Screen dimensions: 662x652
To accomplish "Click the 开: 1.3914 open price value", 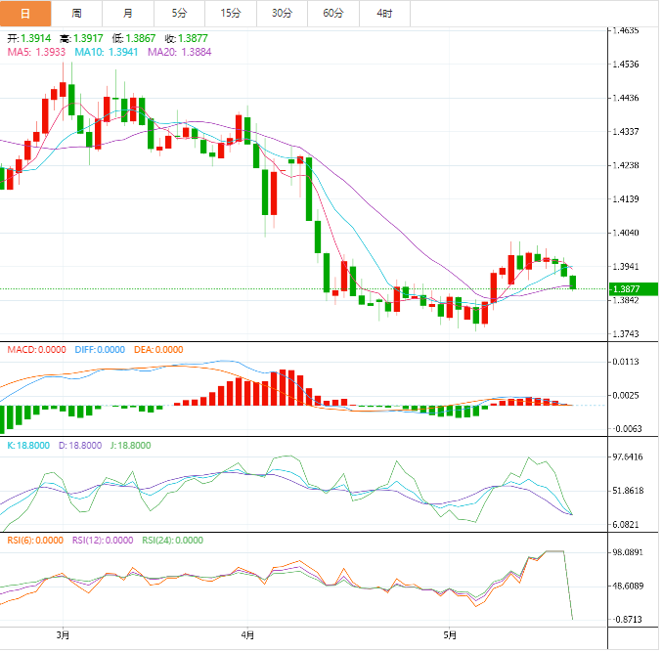I will click(x=29, y=38).
